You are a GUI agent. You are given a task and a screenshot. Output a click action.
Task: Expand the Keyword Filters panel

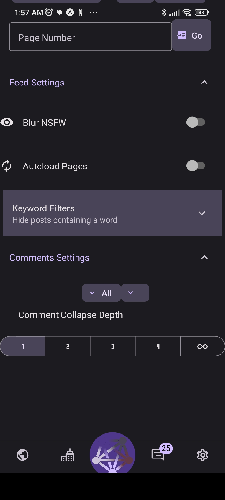point(112,213)
